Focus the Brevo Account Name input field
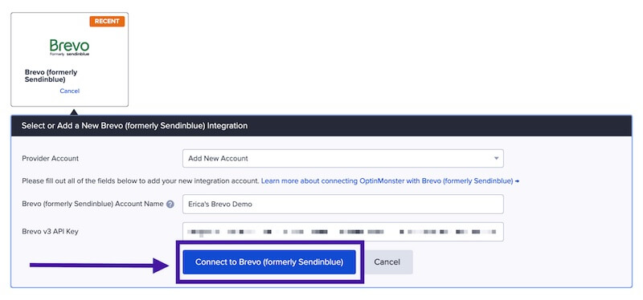This screenshot has width=643, height=300. point(343,204)
